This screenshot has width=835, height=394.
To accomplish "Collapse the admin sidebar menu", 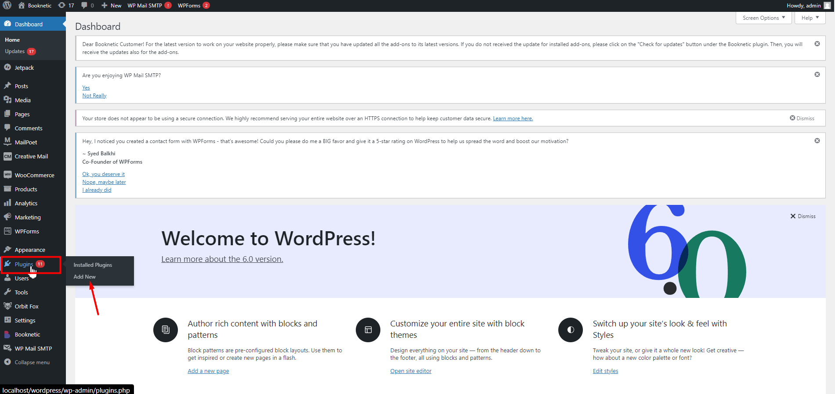I will pyautogui.click(x=27, y=362).
